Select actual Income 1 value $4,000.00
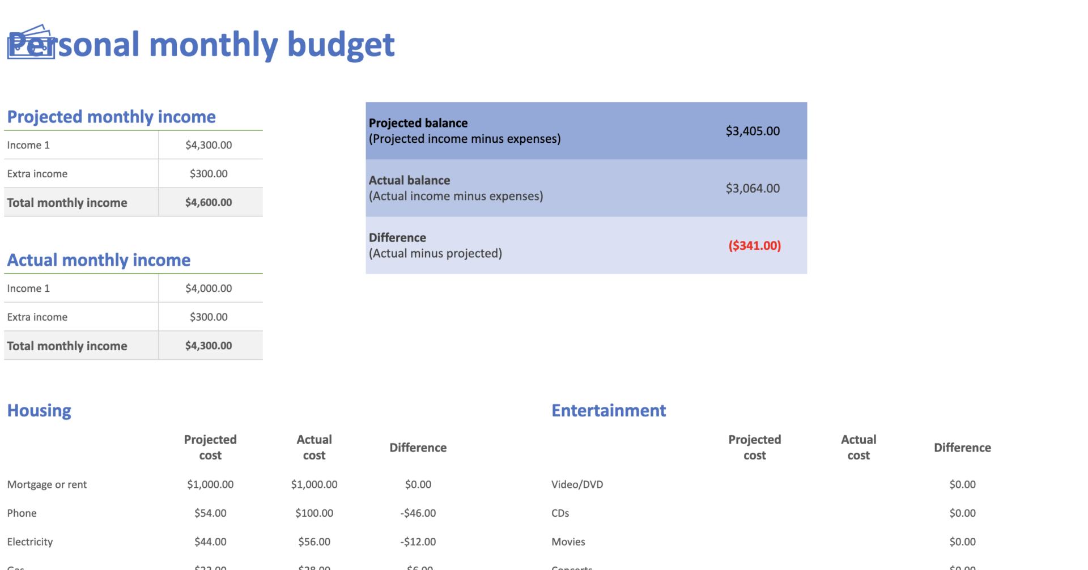Image resolution: width=1088 pixels, height=570 pixels. 209,288
